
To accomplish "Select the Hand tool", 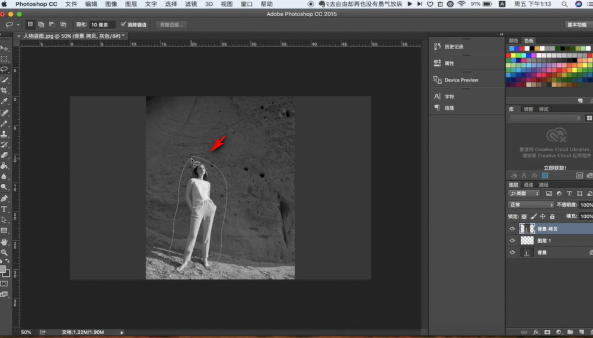I will pyautogui.click(x=4, y=242).
